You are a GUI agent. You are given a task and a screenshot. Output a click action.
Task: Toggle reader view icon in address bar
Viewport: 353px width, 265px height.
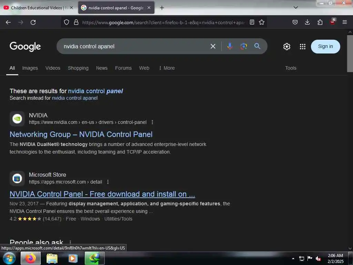coord(252,22)
